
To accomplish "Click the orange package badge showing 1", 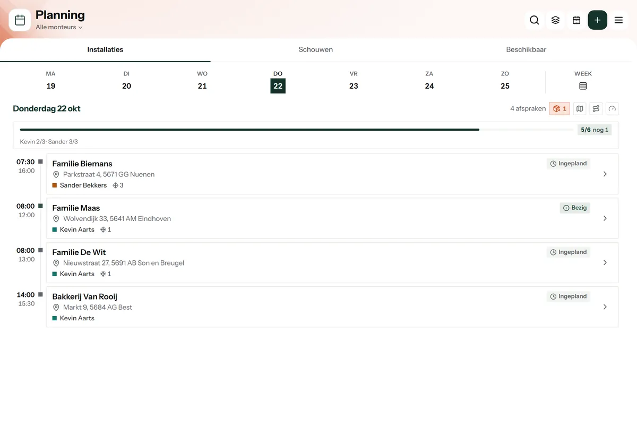I will (559, 108).
